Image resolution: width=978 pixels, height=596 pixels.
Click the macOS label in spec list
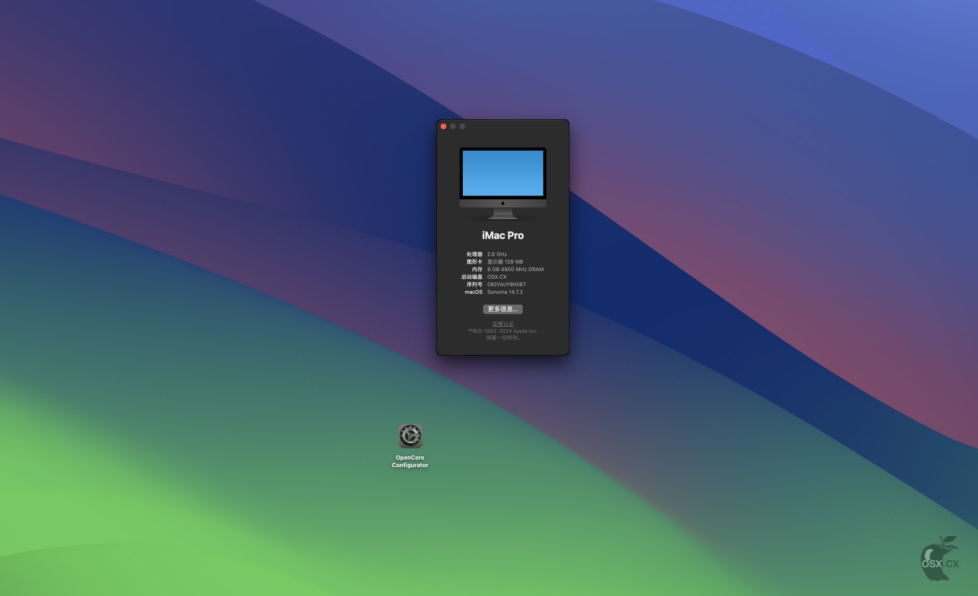(x=474, y=292)
